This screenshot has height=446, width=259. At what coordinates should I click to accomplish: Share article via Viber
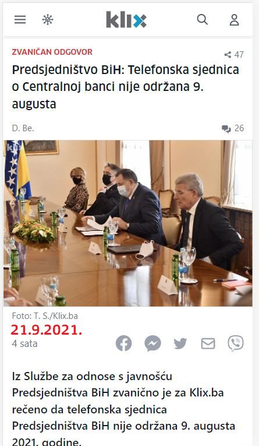[236, 343]
